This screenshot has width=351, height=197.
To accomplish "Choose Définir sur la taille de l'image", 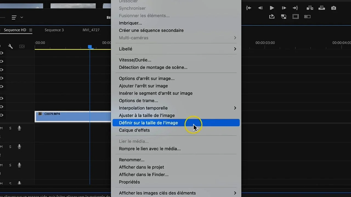I will [x=176, y=123].
